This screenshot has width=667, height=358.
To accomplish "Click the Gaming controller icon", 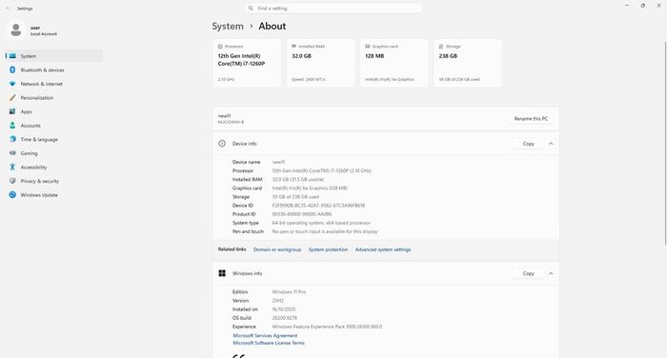I will [12, 153].
